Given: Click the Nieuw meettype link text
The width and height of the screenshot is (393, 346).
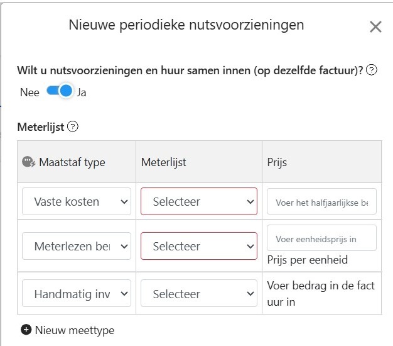Looking at the screenshot, I should (x=75, y=330).
